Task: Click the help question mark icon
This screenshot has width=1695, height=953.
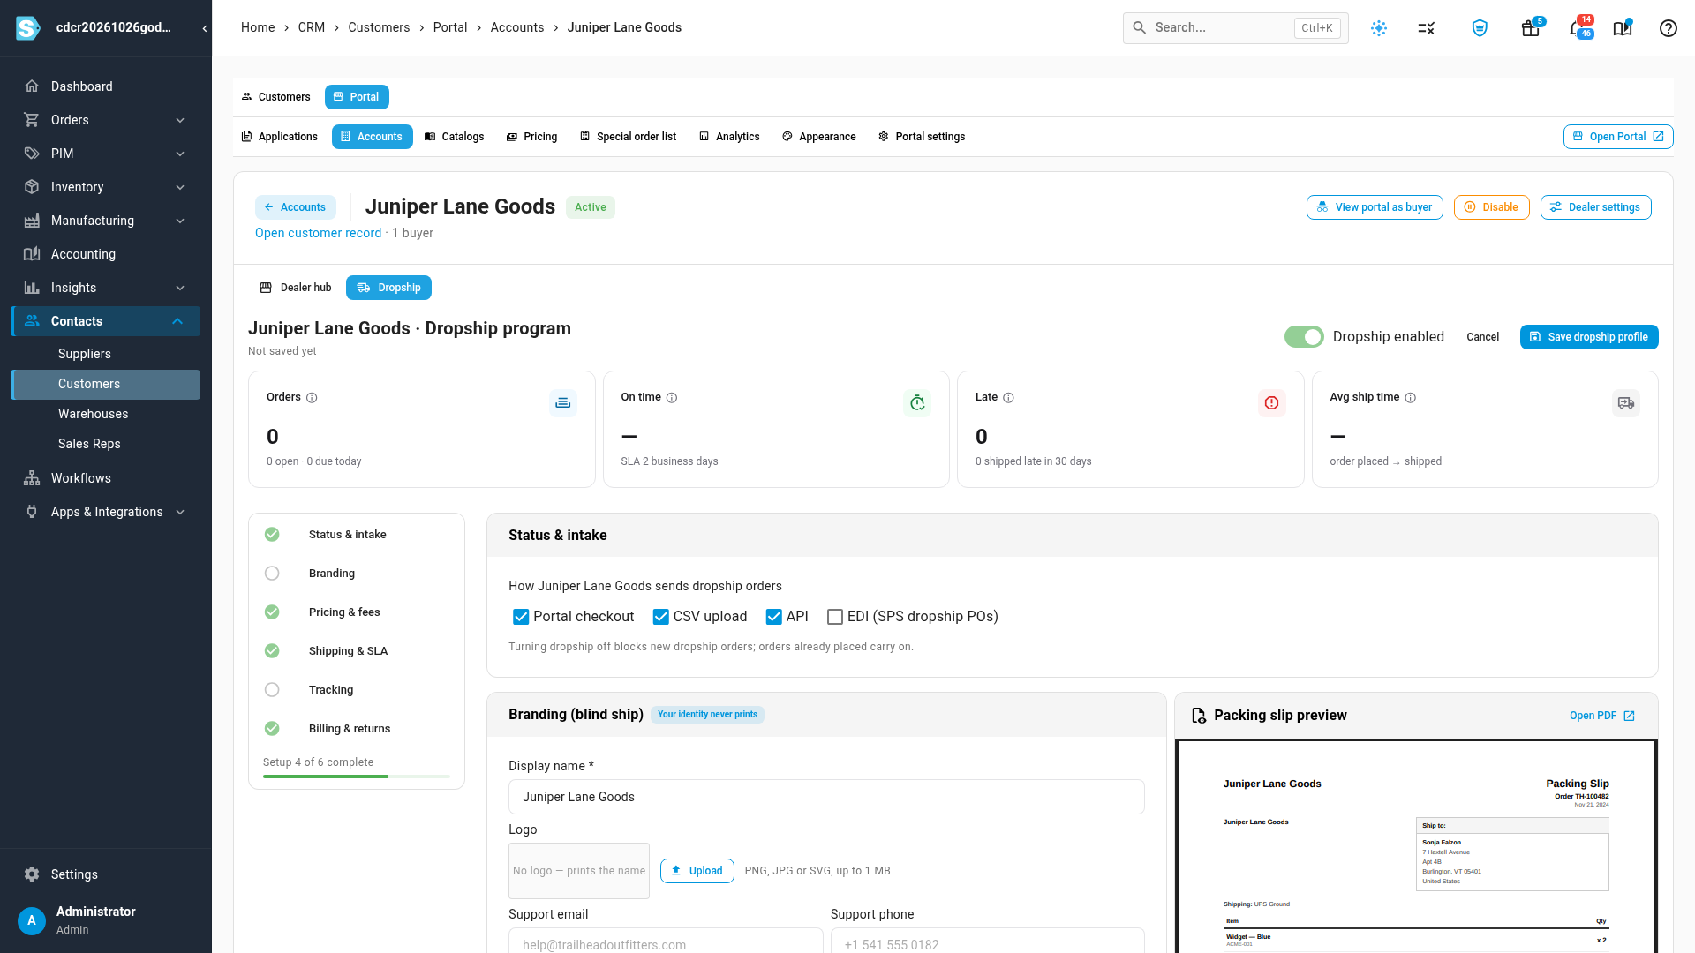Action: pos(1668,28)
